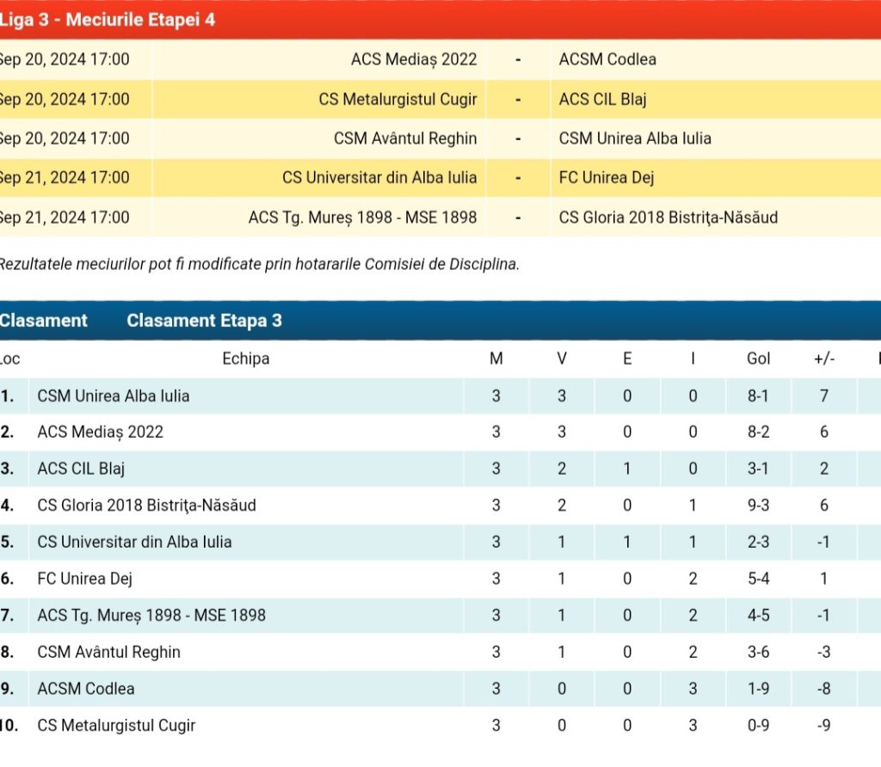Select CSM Unirea Alba Iulia in fixtures
The width and height of the screenshot is (881, 767).
click(635, 138)
